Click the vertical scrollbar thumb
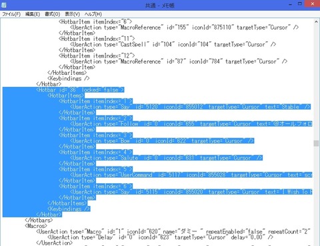Screen dimensions: 320x246 click(316, 143)
